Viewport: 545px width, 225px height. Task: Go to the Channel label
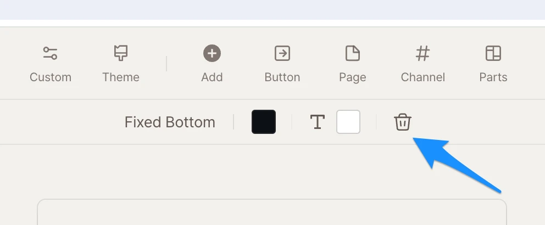[x=422, y=77]
